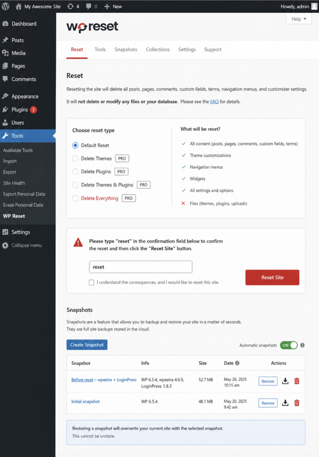
Task: Select Delete Themes & Plugins radio option
Action: tap(75, 185)
